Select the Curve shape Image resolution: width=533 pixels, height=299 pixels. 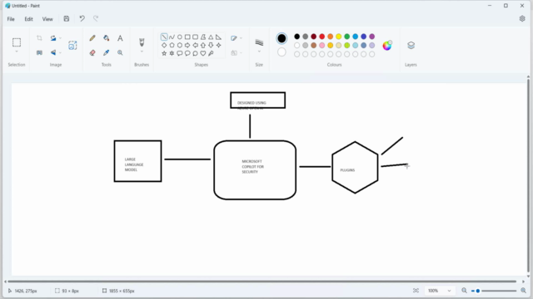pyautogui.click(x=172, y=37)
